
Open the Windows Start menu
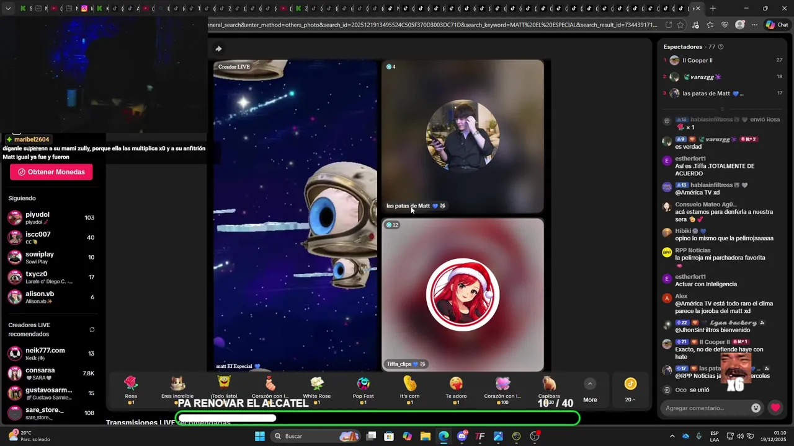point(260,436)
